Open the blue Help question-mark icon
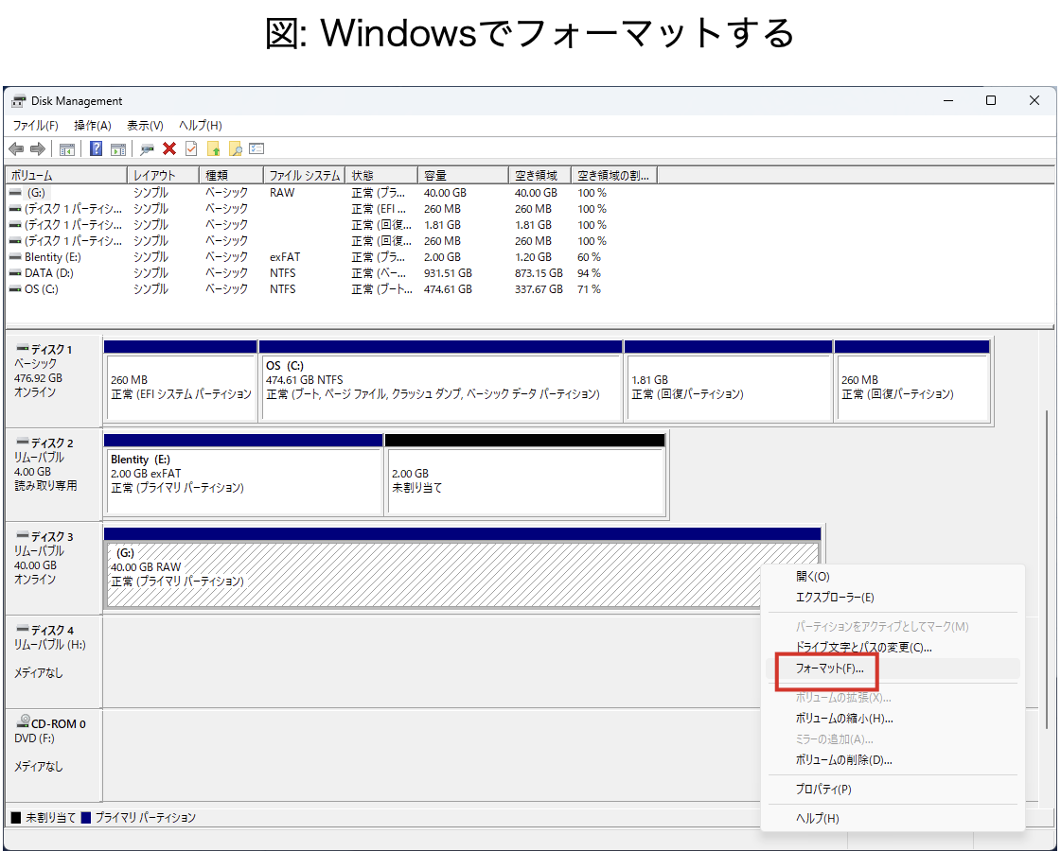Image resolution: width=1061 pixels, height=851 pixels. click(x=97, y=148)
